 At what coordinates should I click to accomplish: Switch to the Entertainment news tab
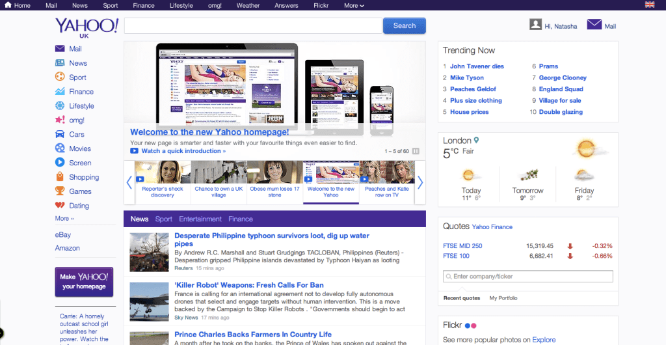tap(200, 219)
